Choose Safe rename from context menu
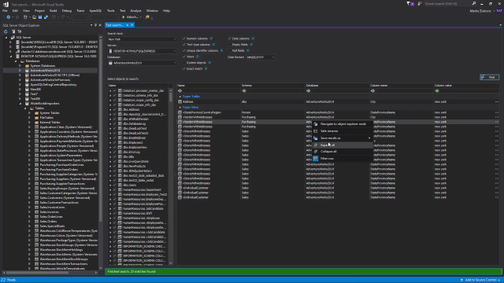 pyautogui.click(x=343, y=131)
